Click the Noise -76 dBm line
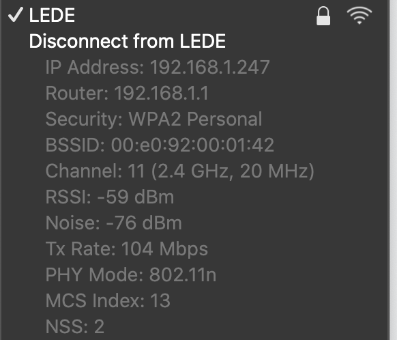The height and width of the screenshot is (340, 397). point(114,223)
